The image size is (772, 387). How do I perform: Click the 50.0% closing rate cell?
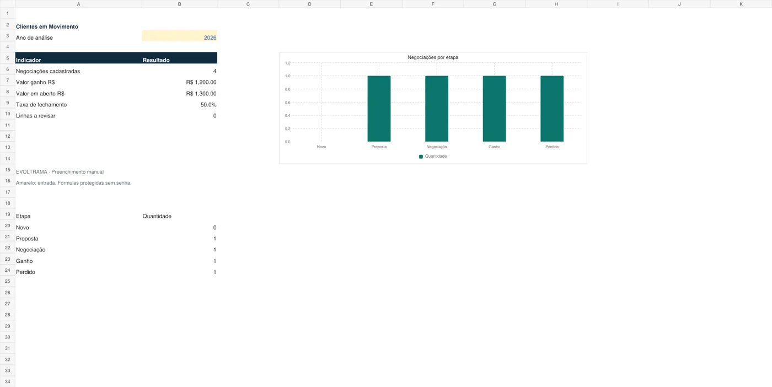(179, 103)
